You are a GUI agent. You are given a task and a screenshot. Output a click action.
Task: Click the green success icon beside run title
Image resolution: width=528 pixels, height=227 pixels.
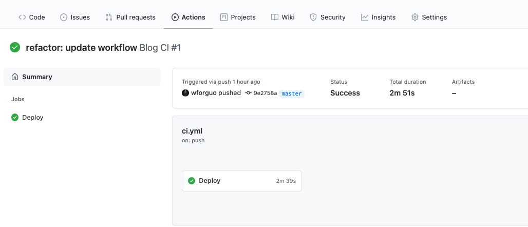(x=15, y=48)
